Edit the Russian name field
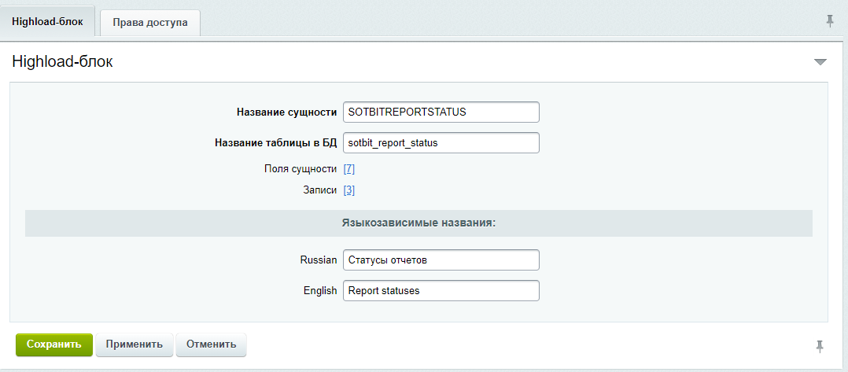Image resolution: width=848 pixels, height=372 pixels. click(x=441, y=260)
